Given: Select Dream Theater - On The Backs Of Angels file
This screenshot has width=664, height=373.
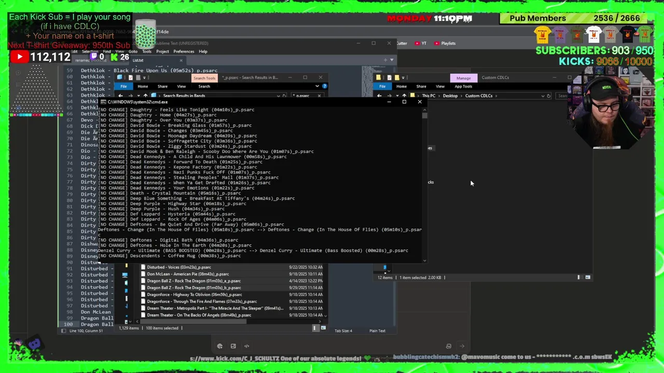Looking at the screenshot, I should point(199,315).
